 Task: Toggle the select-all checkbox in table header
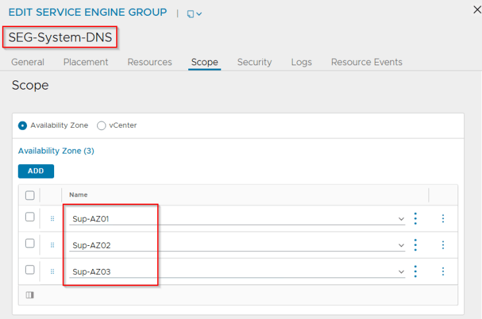pyautogui.click(x=30, y=195)
